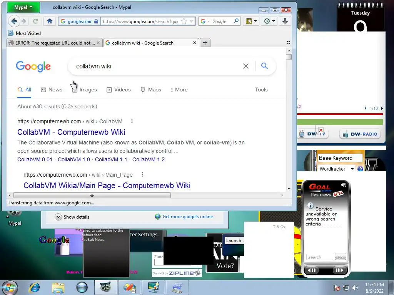This screenshot has height=295, width=394.
Task: Switch to News results
Action: 52,90
